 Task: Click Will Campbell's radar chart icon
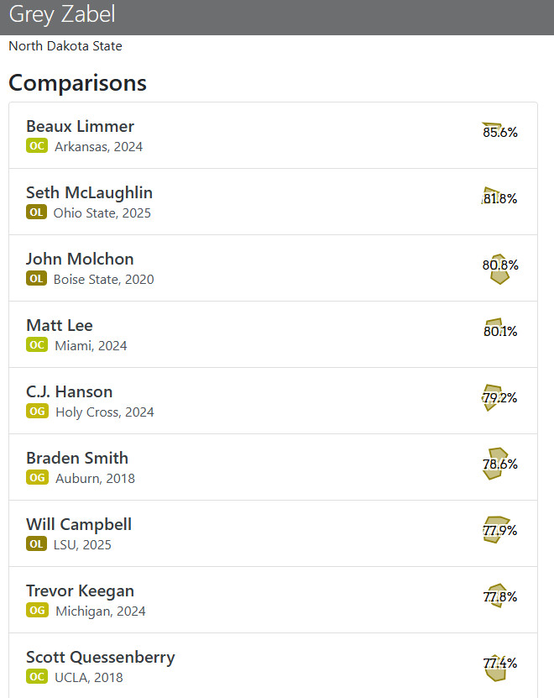point(496,529)
